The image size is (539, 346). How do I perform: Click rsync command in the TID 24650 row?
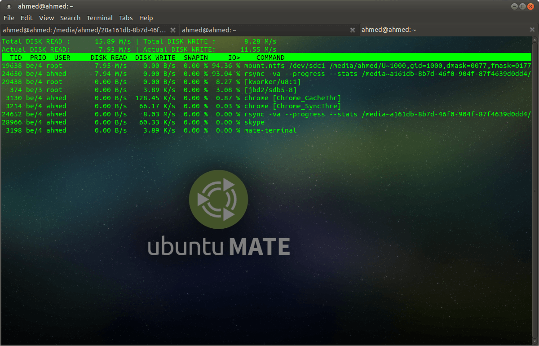[388, 74]
